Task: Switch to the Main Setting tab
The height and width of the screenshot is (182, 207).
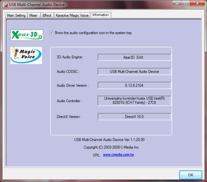Action: [x=16, y=15]
